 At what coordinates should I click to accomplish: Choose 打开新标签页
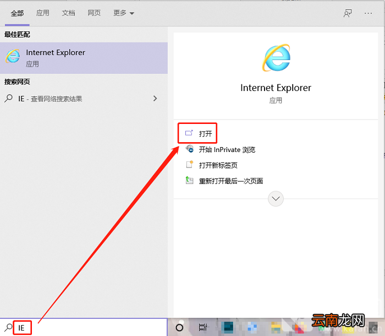(x=211, y=165)
